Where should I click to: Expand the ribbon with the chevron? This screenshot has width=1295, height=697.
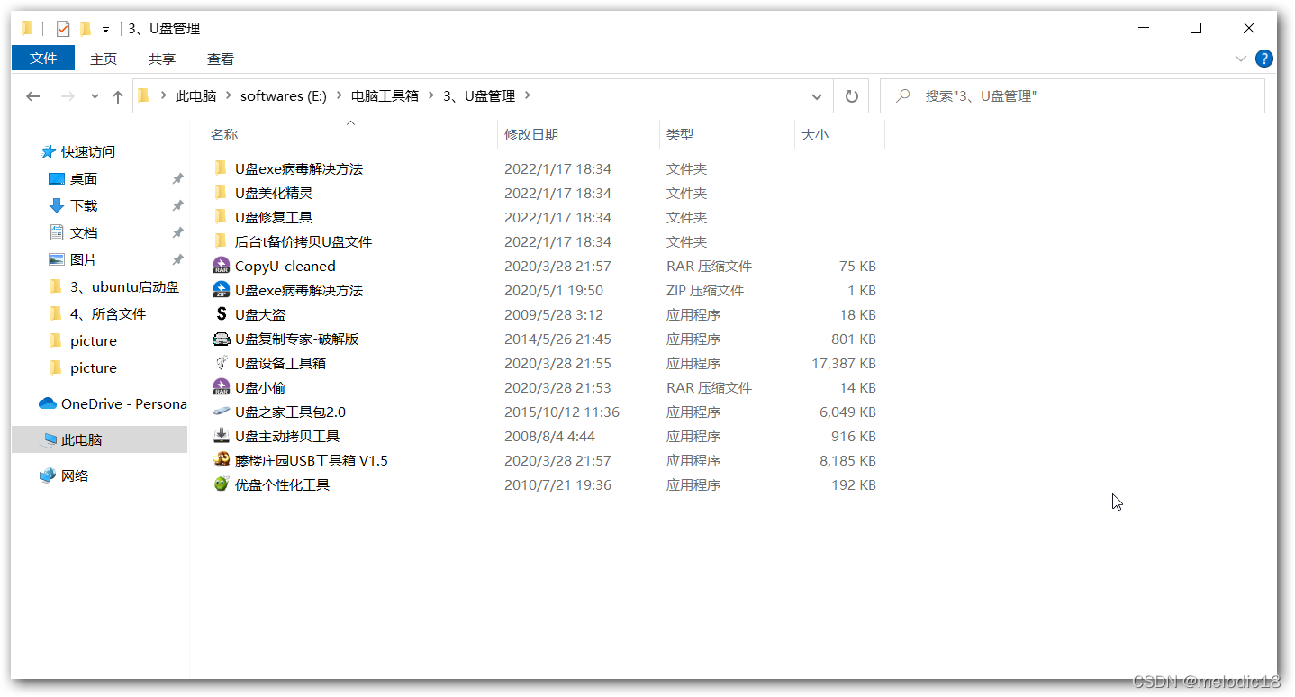(1242, 59)
